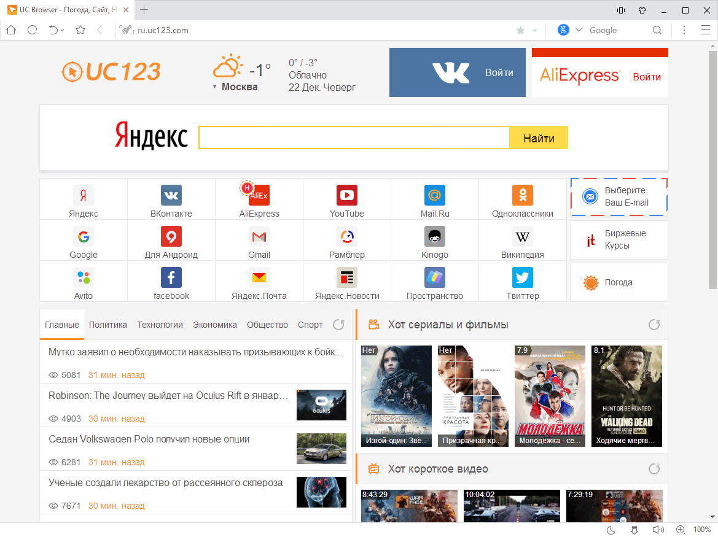
Task: Open the Google shortcut tile
Action: coord(84,241)
